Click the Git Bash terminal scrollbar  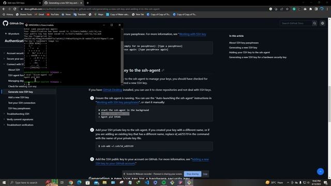click(122, 62)
